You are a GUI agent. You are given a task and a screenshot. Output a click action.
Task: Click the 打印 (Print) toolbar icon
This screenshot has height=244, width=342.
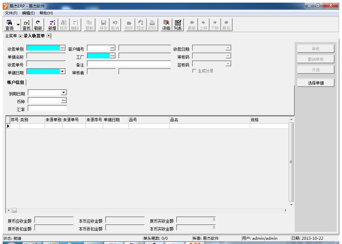152,25
